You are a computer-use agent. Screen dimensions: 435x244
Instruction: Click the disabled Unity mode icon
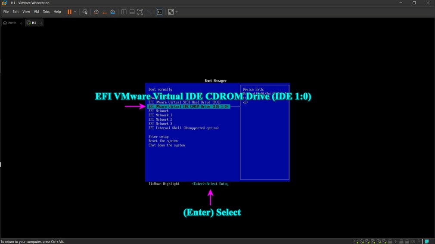(149, 12)
